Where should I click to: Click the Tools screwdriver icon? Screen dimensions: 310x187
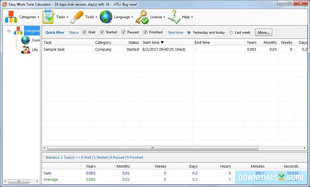[x=77, y=17]
